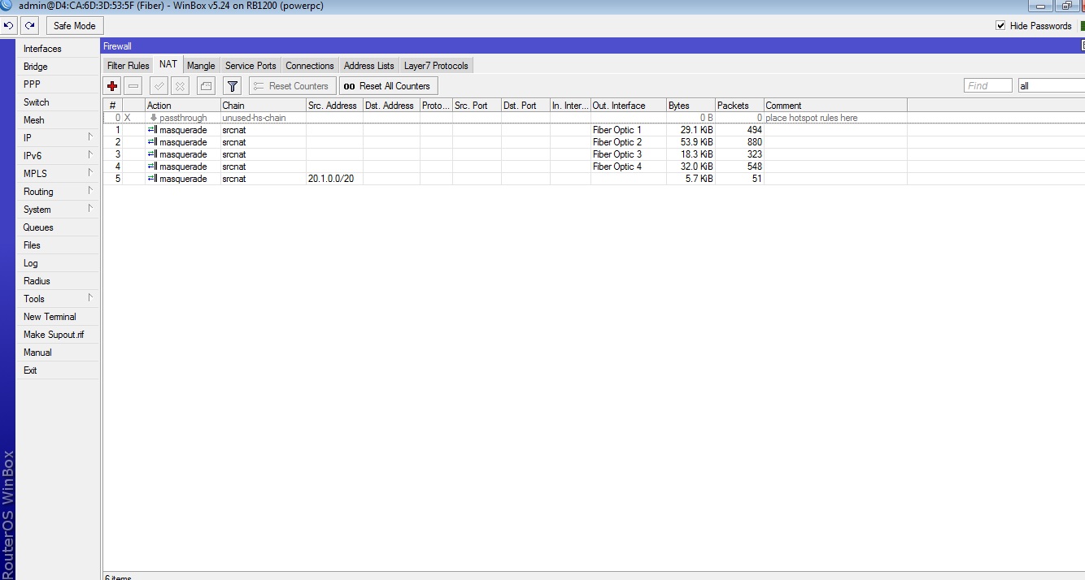Open Files in the sidebar menu
Viewport: 1085px width, 580px height.
[x=58, y=245]
